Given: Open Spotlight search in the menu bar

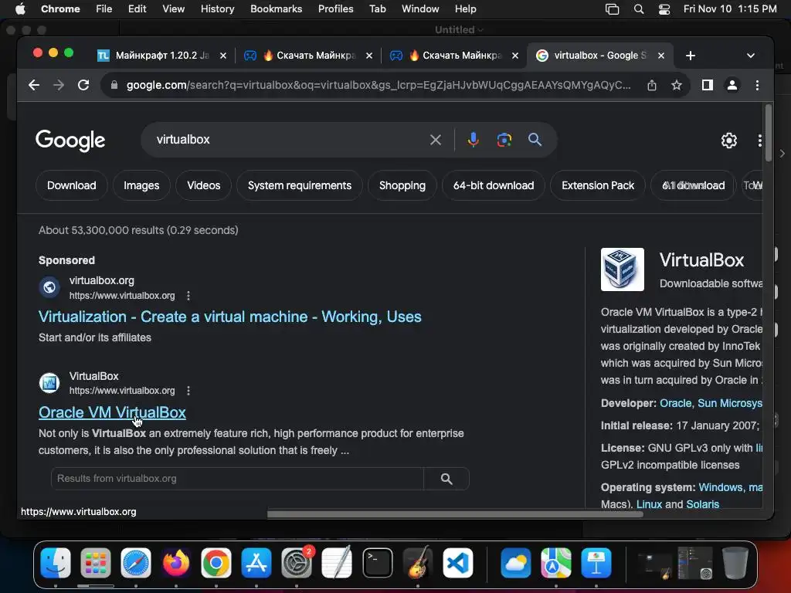Looking at the screenshot, I should pos(639,9).
